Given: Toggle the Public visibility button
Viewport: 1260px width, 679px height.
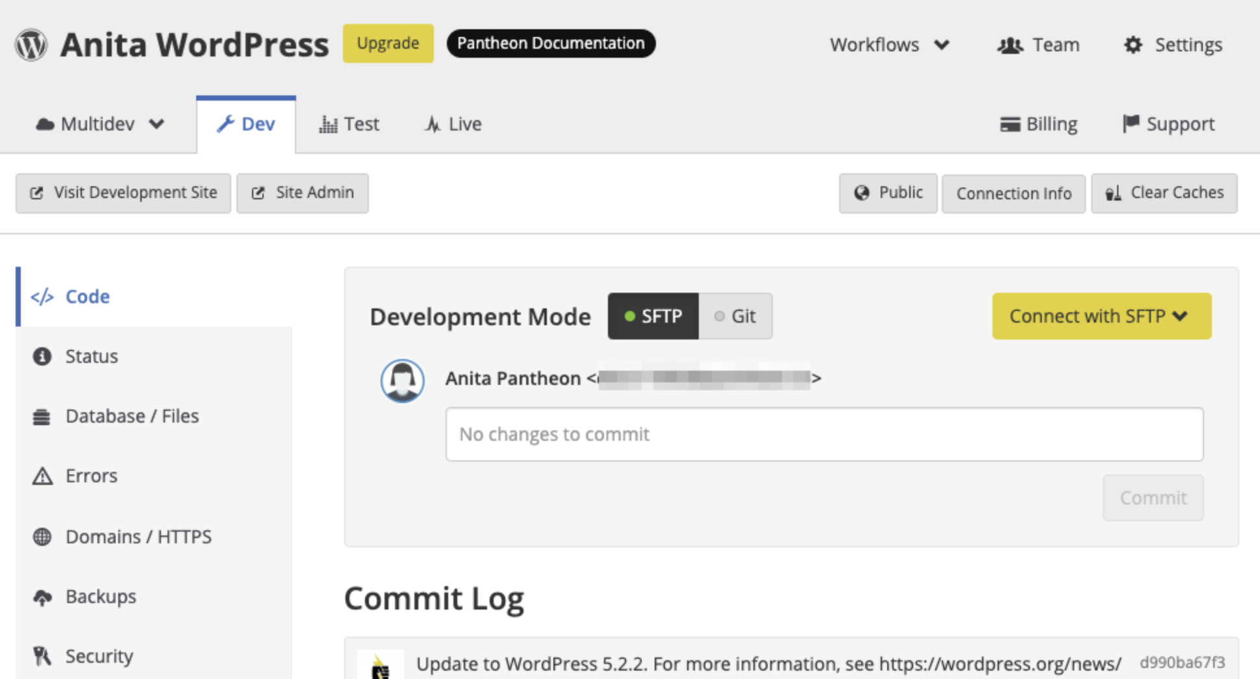Looking at the screenshot, I should (x=888, y=193).
